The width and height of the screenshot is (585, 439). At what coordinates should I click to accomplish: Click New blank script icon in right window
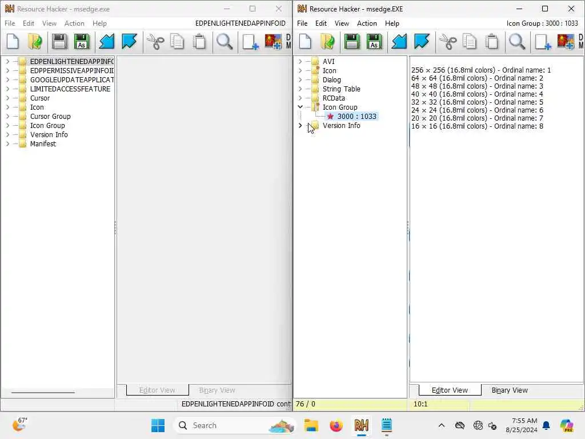(x=305, y=41)
